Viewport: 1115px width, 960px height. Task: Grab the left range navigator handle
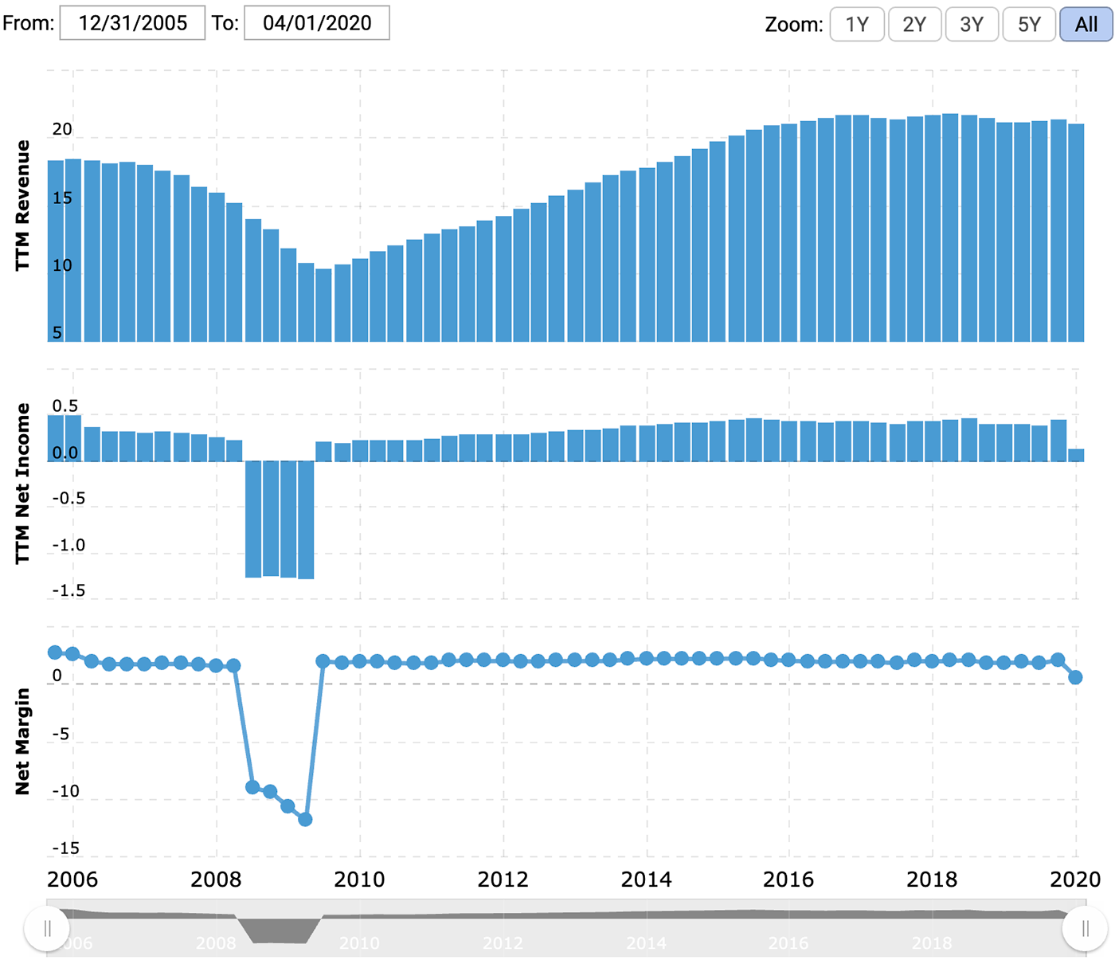[x=47, y=928]
